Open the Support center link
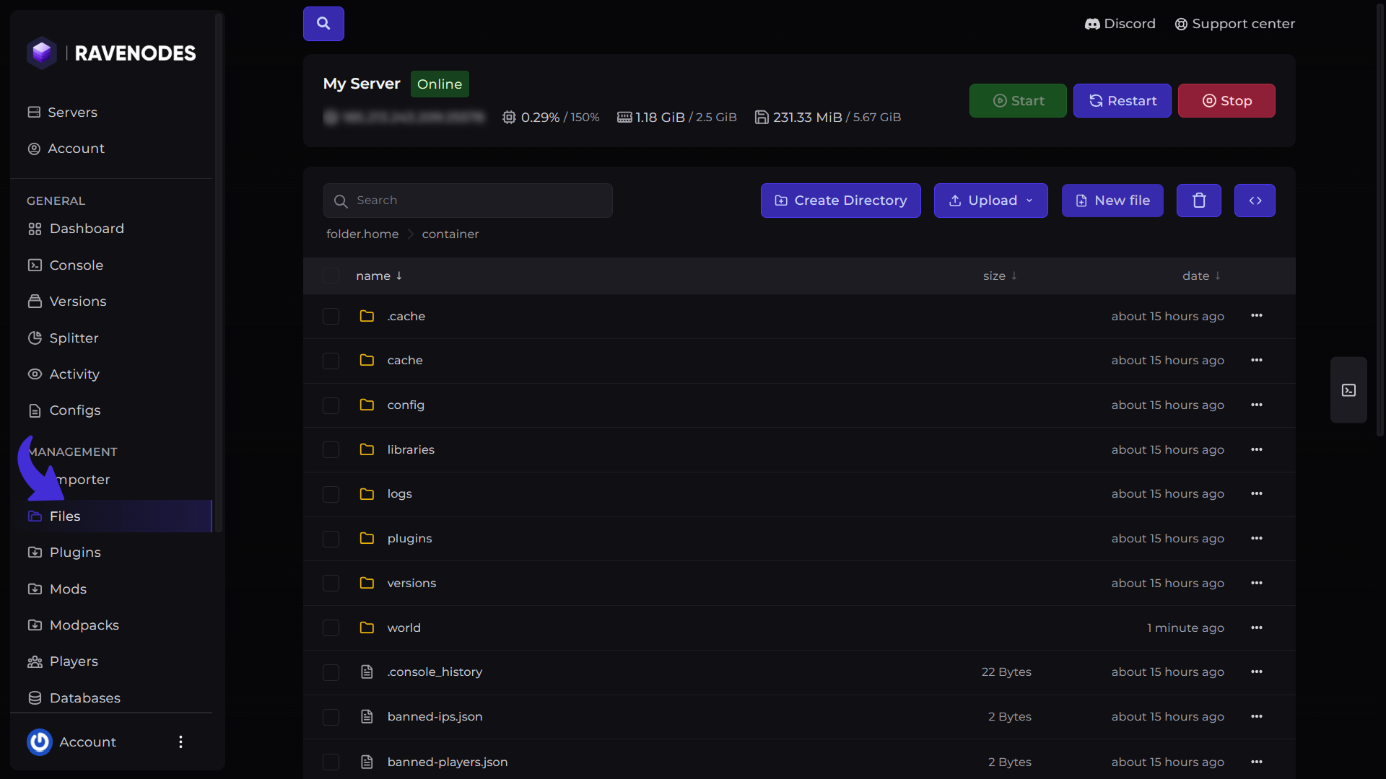 (x=1234, y=24)
